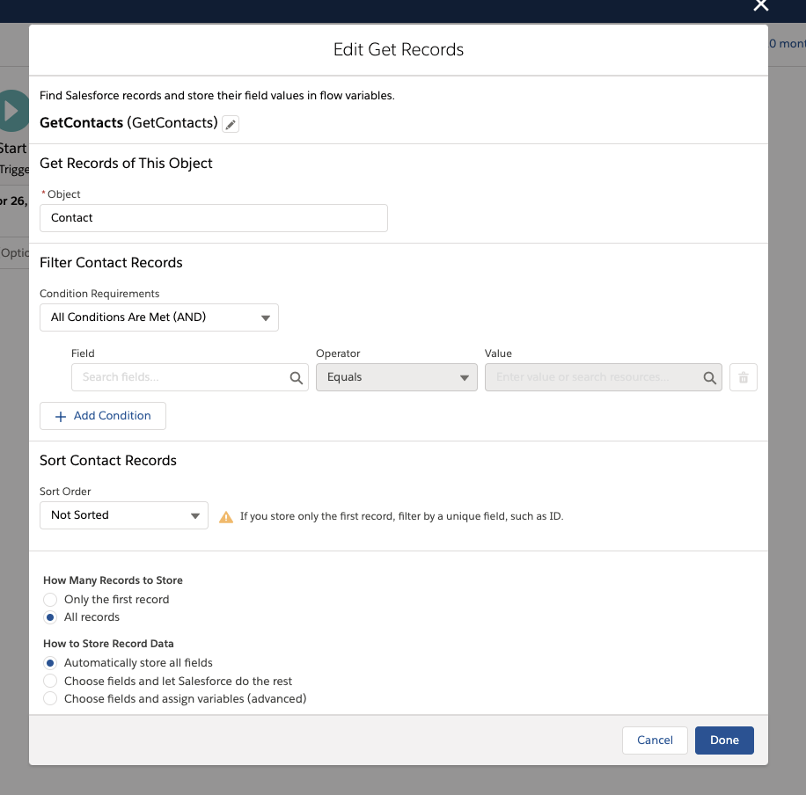Expand the Operator 'Equals' dropdown
Viewport: 806px width, 795px height.
pos(396,377)
